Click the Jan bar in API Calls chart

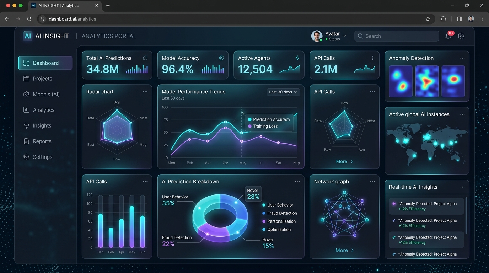pos(101,230)
